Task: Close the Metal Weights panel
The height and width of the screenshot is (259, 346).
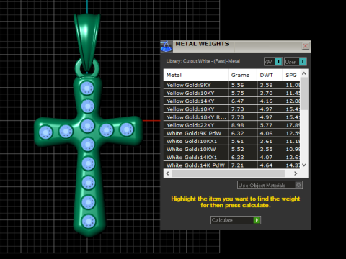Action: [x=306, y=46]
